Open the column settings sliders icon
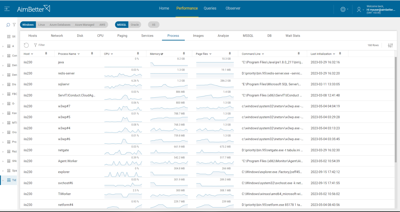The width and height of the screenshot is (400, 212). coord(390,45)
